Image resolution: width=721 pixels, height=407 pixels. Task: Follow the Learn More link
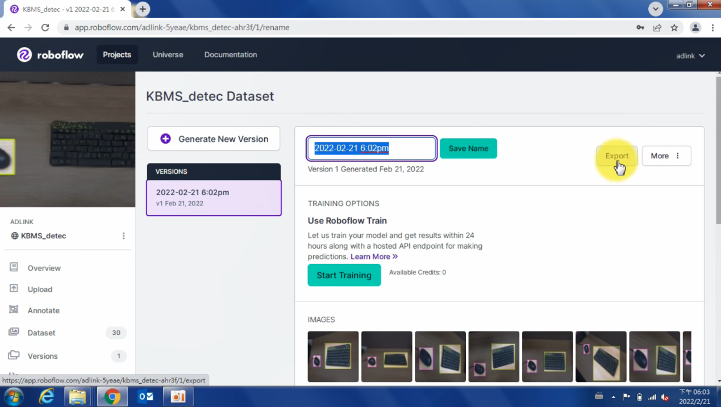click(x=374, y=257)
